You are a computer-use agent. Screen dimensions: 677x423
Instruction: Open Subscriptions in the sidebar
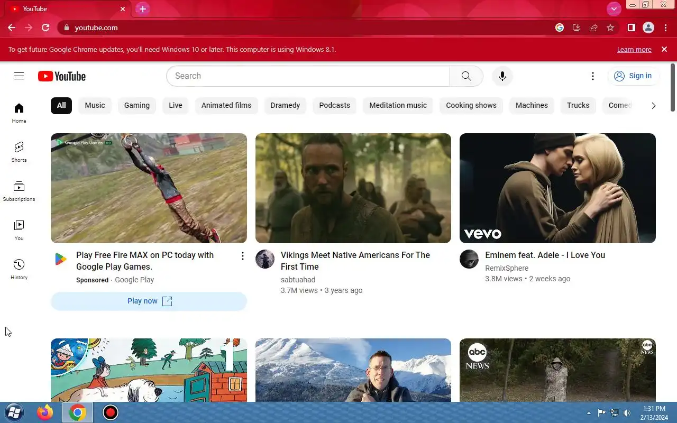point(19,191)
